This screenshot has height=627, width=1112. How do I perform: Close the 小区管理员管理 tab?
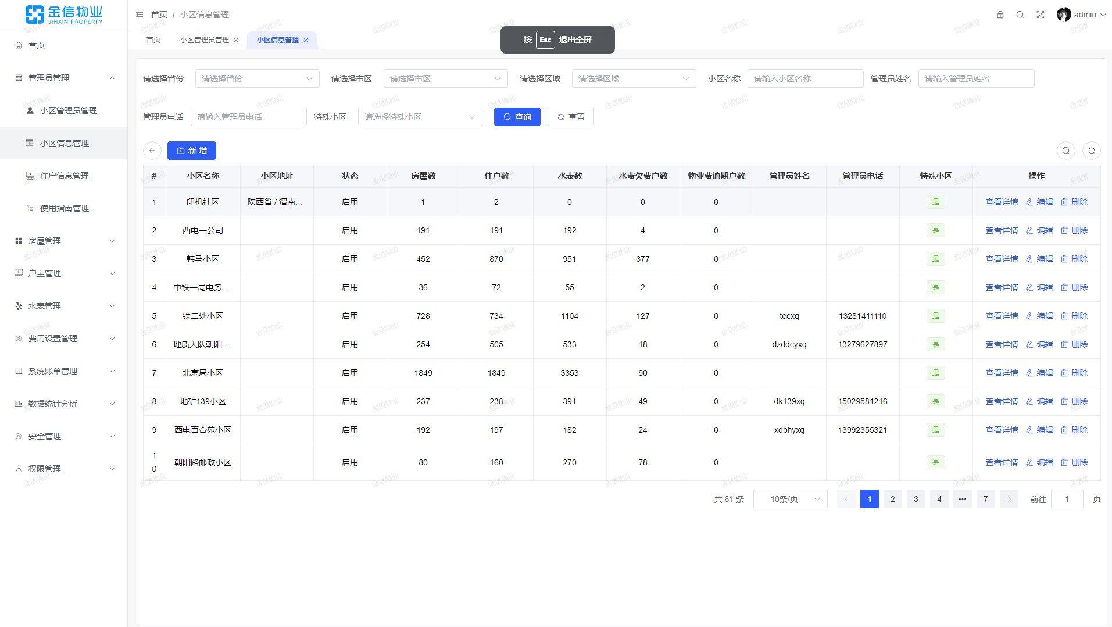point(236,40)
